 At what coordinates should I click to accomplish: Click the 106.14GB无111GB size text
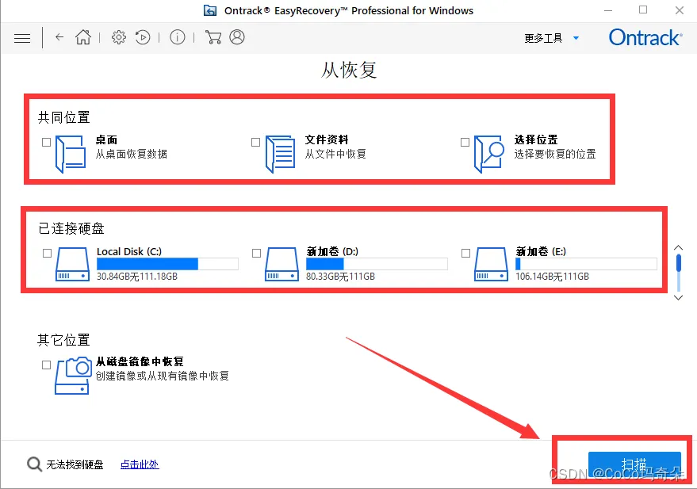coord(552,277)
